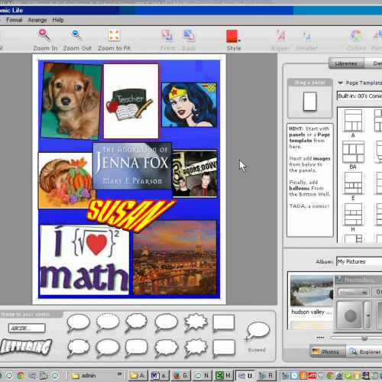This screenshot has width=382, height=382.
Task: Open the Built-in 00's Comic template dropdown
Action: tap(359, 95)
